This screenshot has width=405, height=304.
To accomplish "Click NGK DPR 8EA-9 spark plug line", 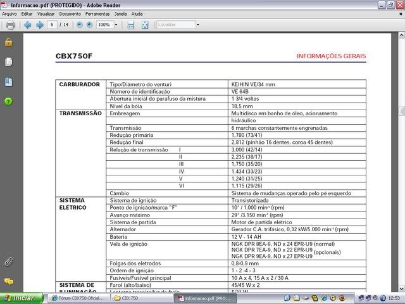I will [283, 244].
